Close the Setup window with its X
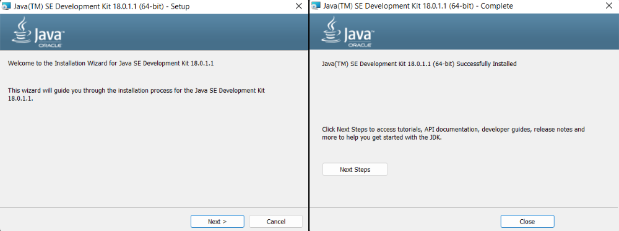The width and height of the screenshot is (619, 231). click(x=299, y=6)
